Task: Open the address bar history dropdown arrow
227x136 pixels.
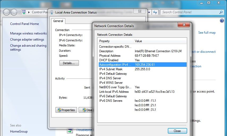Action: pos(149,12)
